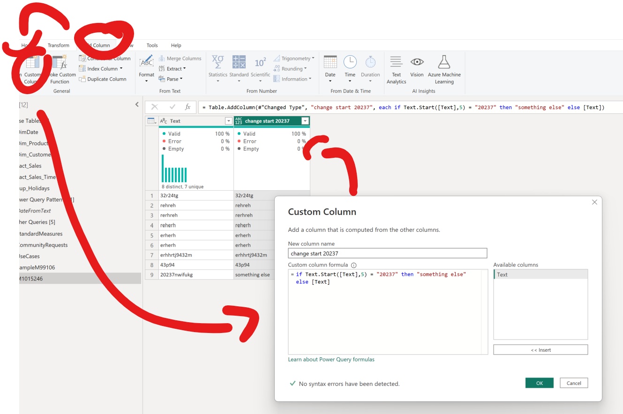623x414 pixels.
Task: Click the Duplicate Column button
Action: 103,79
